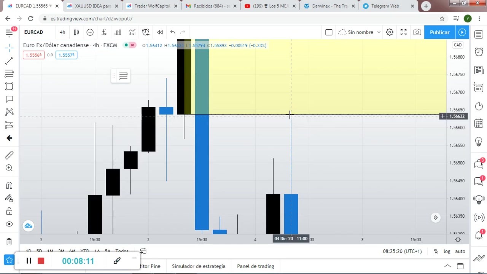Select the YTD date range

(85, 251)
